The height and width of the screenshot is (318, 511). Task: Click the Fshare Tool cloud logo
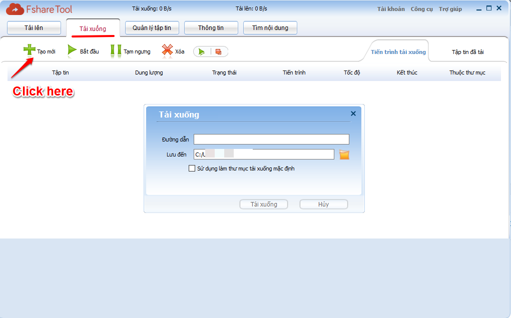click(x=16, y=9)
